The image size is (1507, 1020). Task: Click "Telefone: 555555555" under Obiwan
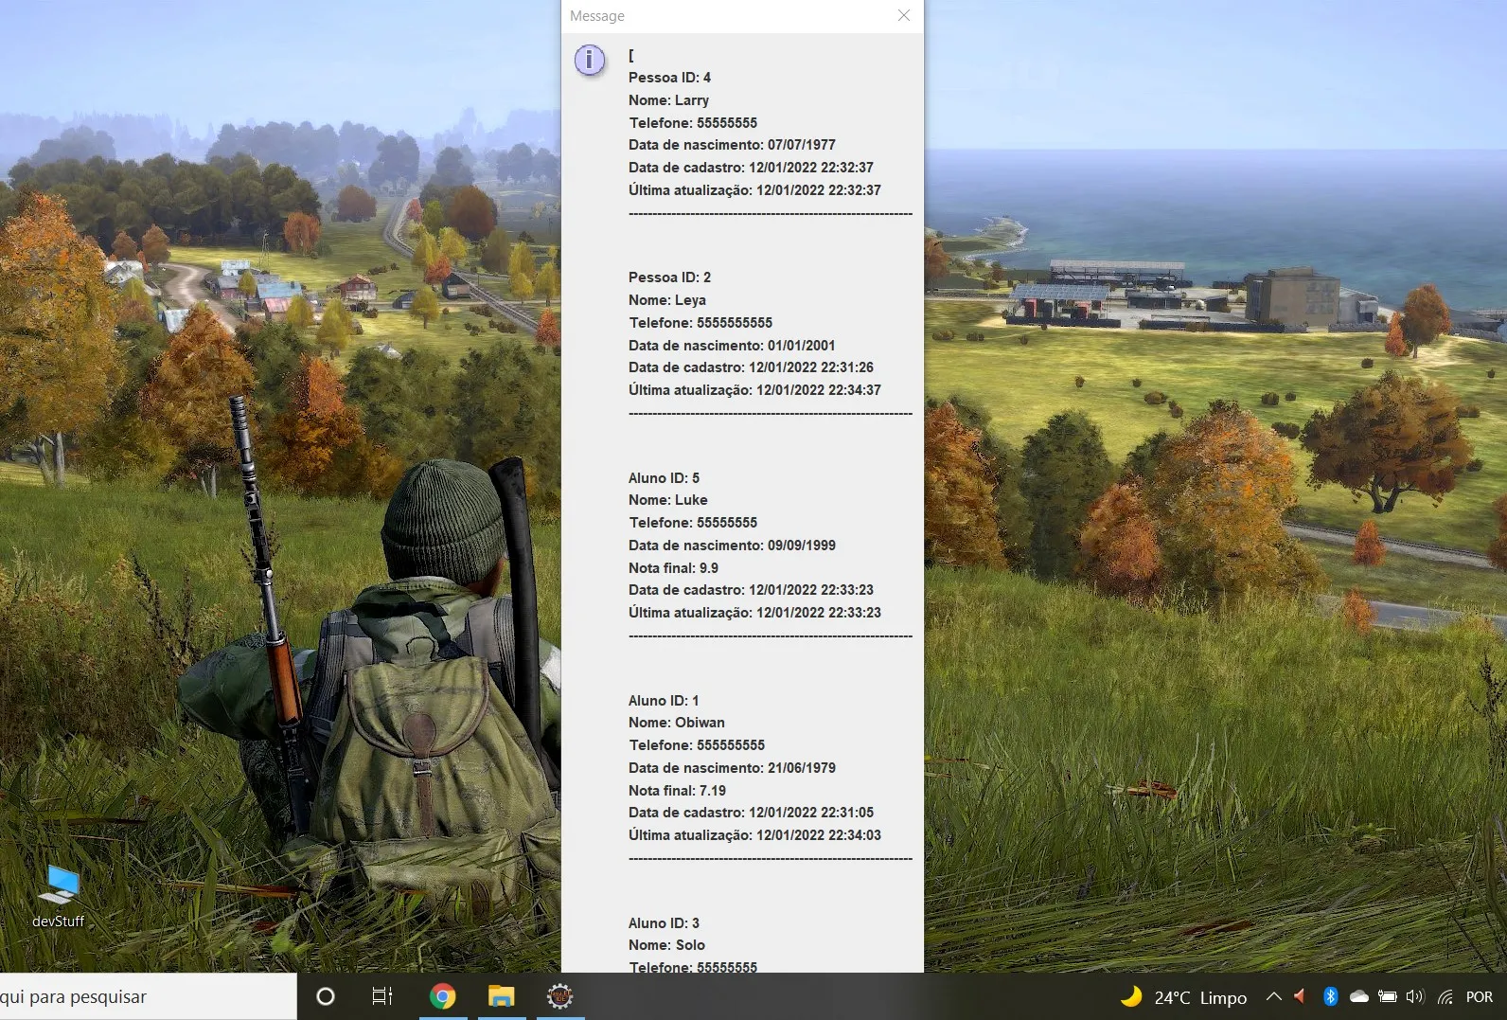[x=698, y=745]
